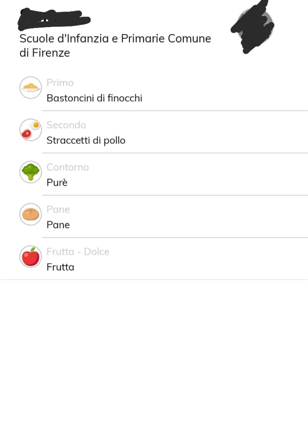This screenshot has height=430, width=308.
Task: Open the Straccetti di pollo entry
Action: click(x=86, y=141)
